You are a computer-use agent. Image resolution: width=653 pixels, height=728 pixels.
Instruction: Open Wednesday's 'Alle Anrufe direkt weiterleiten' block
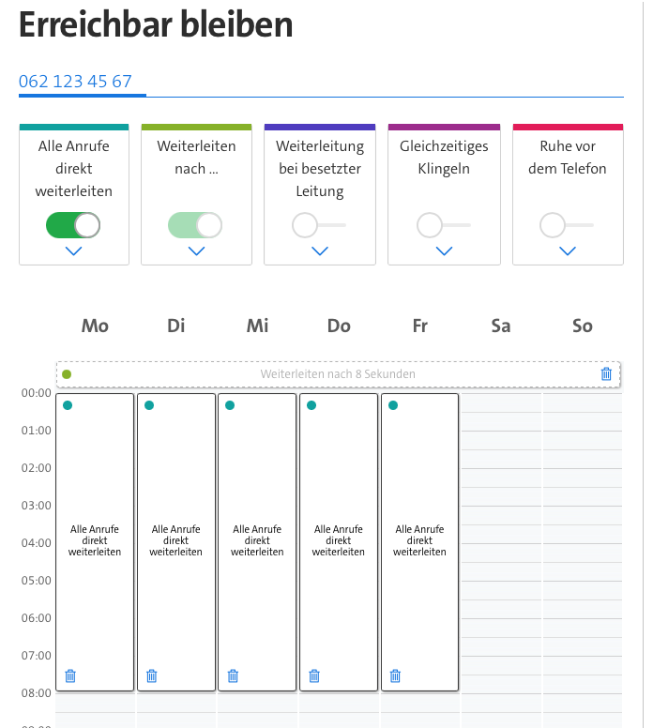[x=258, y=541]
